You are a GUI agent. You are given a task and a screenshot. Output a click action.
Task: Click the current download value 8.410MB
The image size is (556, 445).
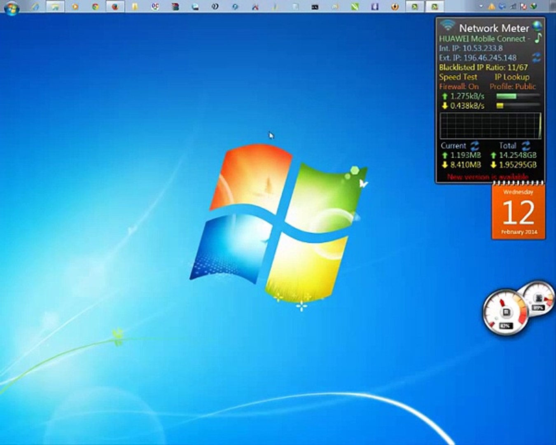(465, 165)
